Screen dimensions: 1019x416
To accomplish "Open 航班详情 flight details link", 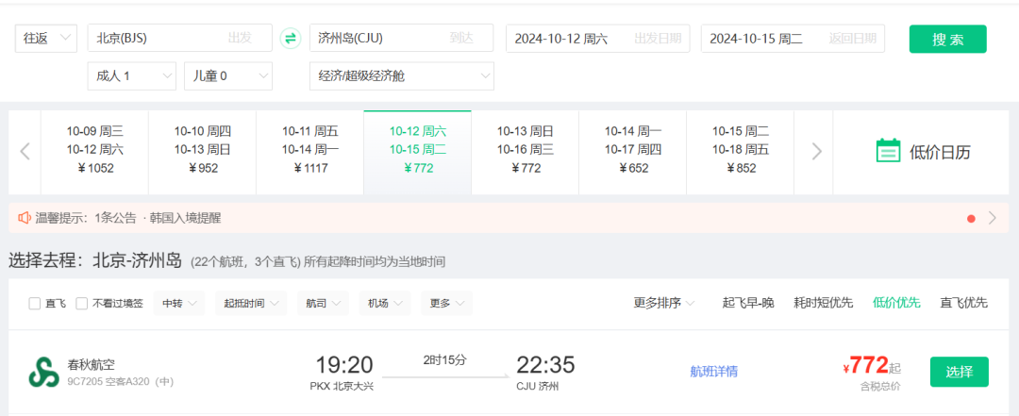I will pos(713,372).
